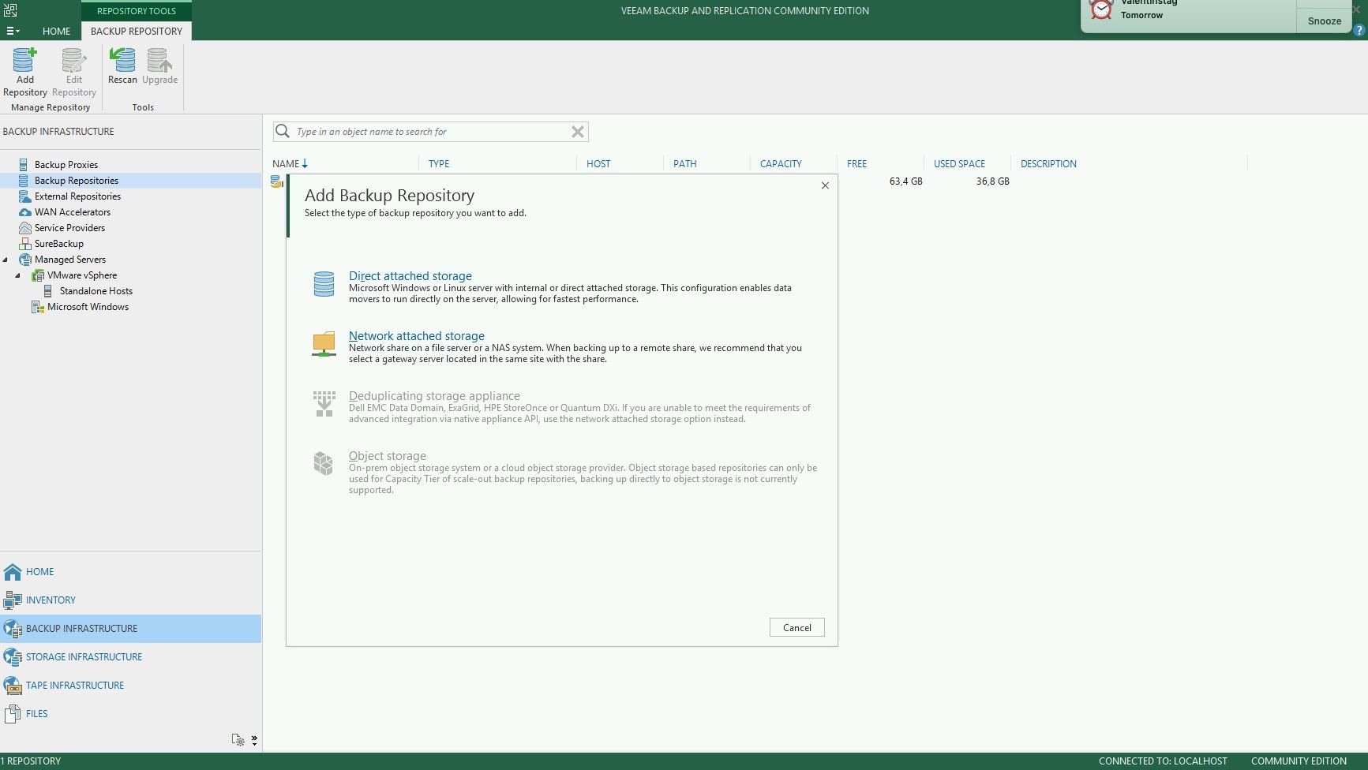The image size is (1368, 770).
Task: Open help via the question mark icon
Action: click(1359, 30)
